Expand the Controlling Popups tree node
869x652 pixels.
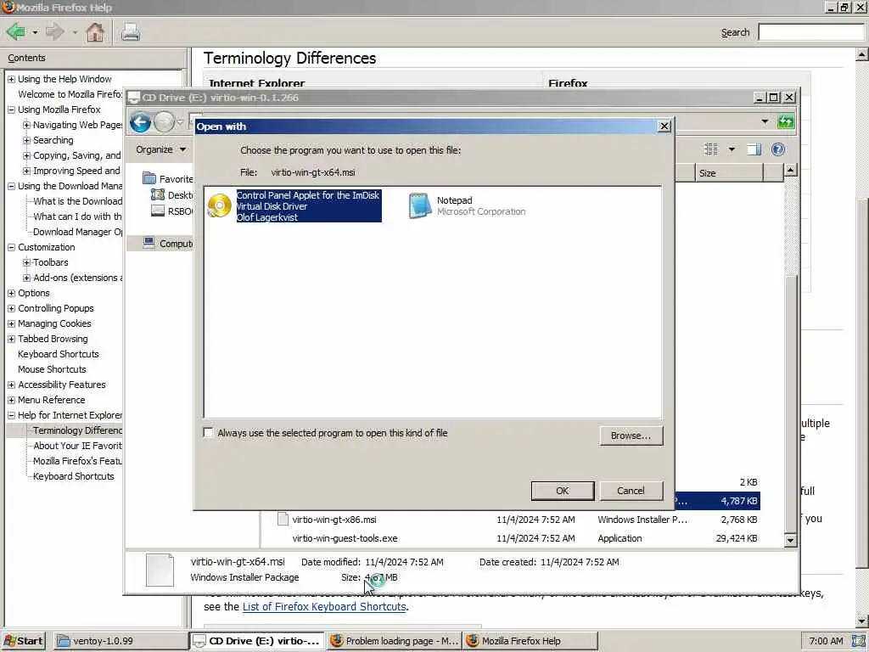coord(11,308)
